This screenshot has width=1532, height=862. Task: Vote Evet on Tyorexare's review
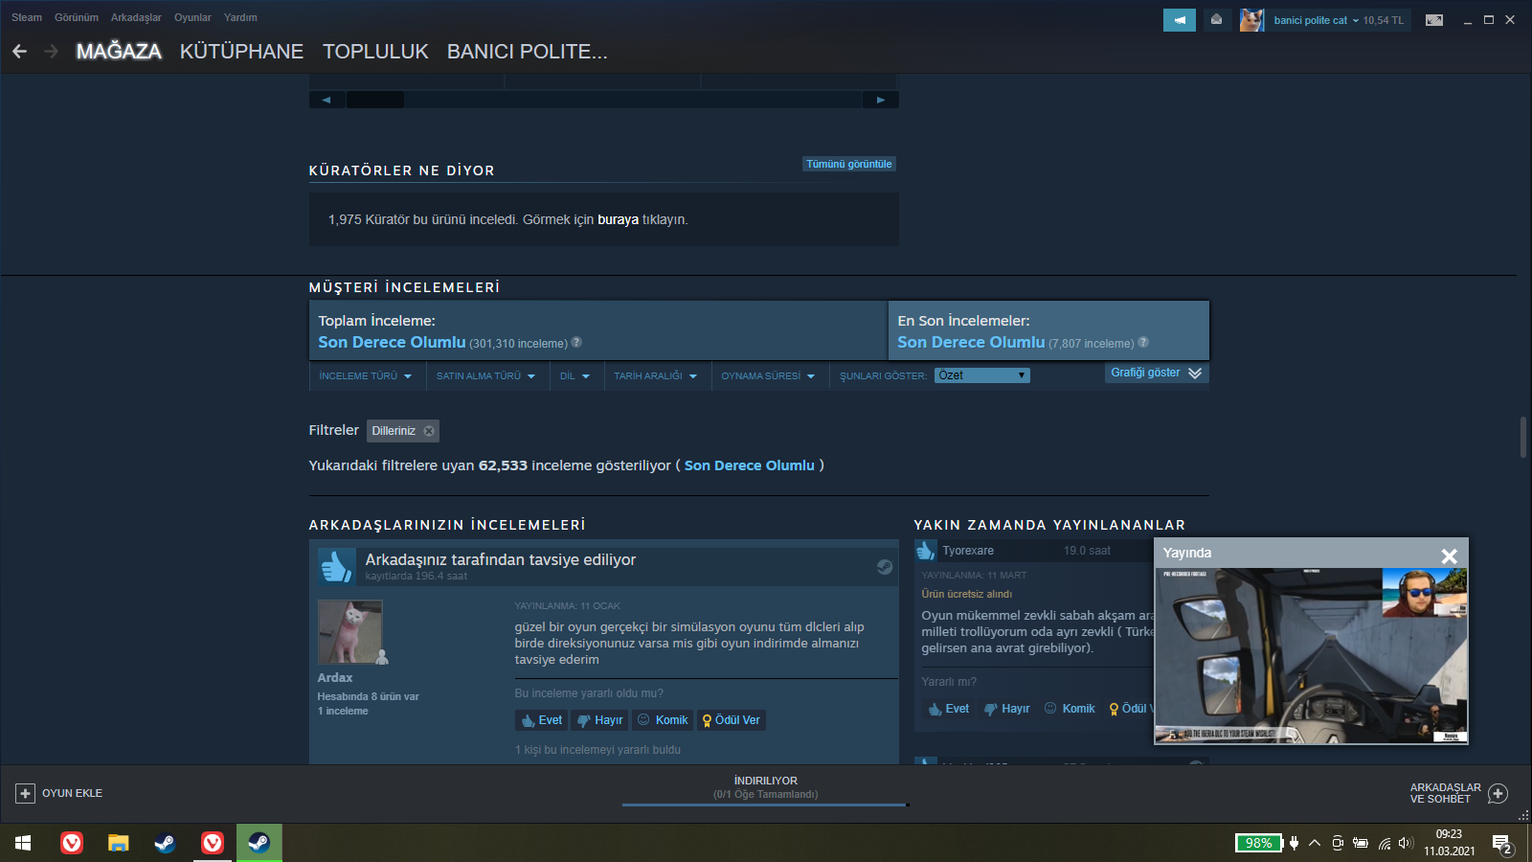pyautogui.click(x=948, y=709)
